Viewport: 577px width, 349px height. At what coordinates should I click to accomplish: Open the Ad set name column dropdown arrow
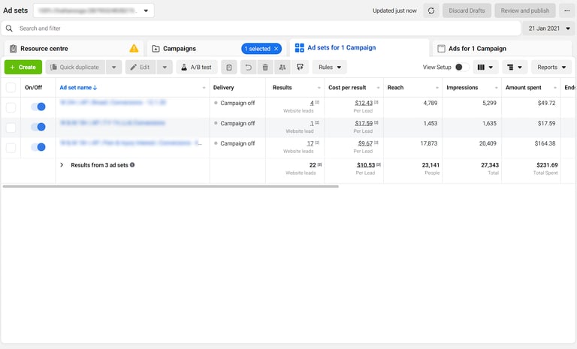coord(204,88)
